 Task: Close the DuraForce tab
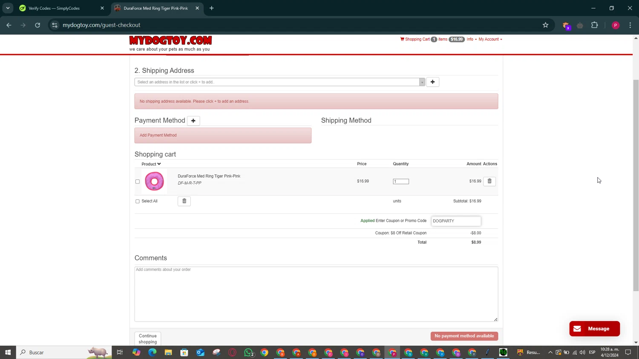click(x=197, y=8)
